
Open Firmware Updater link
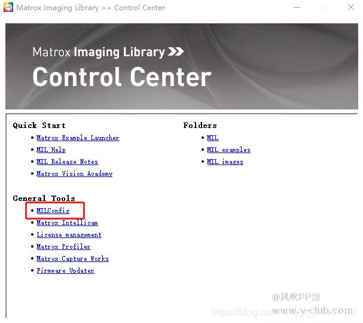click(66, 271)
